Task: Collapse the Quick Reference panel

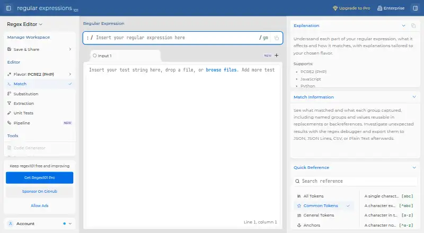Action: tap(414, 167)
